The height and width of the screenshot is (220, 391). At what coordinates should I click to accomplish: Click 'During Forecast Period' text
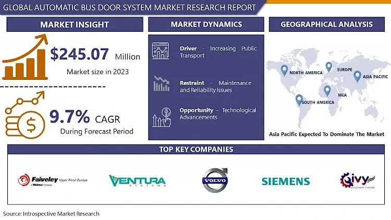pyautogui.click(x=97, y=131)
